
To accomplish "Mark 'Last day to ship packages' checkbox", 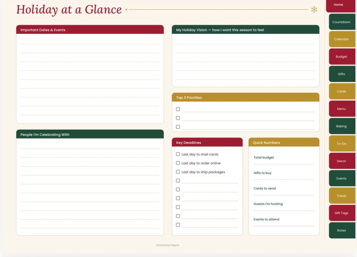I will coord(178,172).
